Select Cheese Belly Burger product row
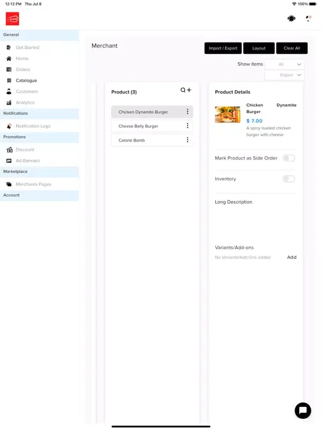The height and width of the screenshot is (430, 322). click(152, 126)
